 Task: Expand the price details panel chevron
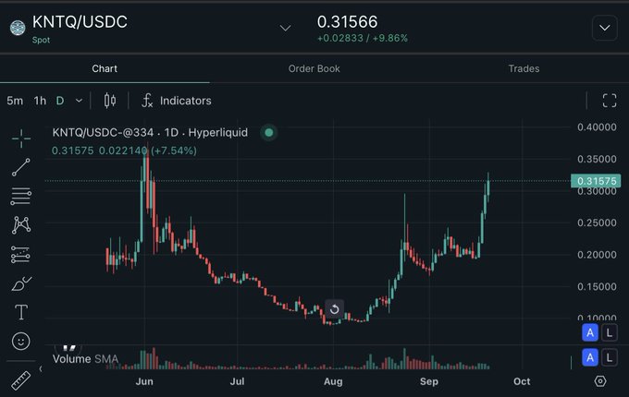605,28
